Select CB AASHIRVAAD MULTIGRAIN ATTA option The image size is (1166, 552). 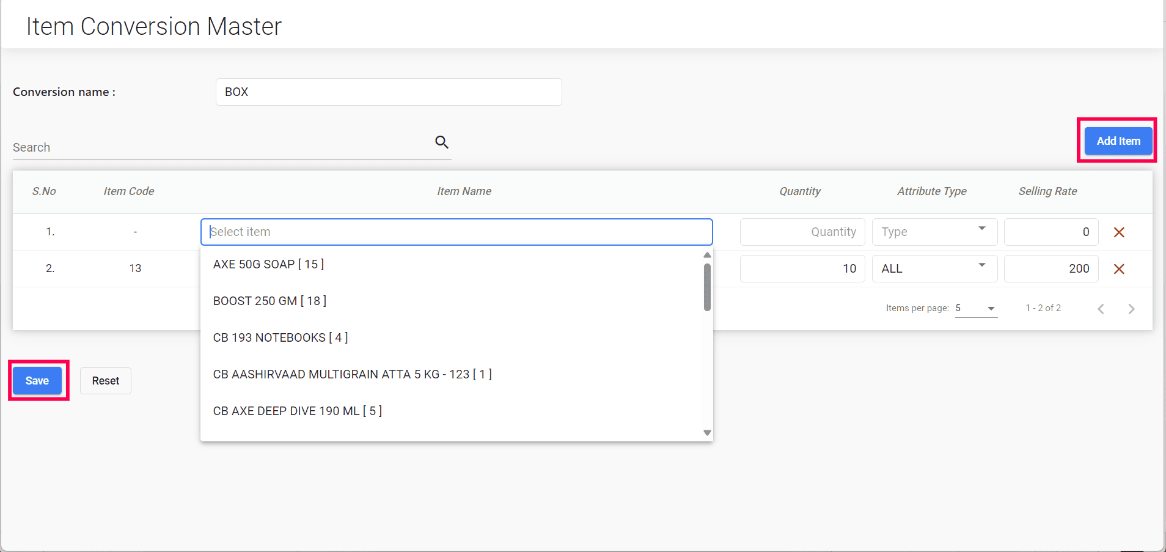pyautogui.click(x=352, y=374)
